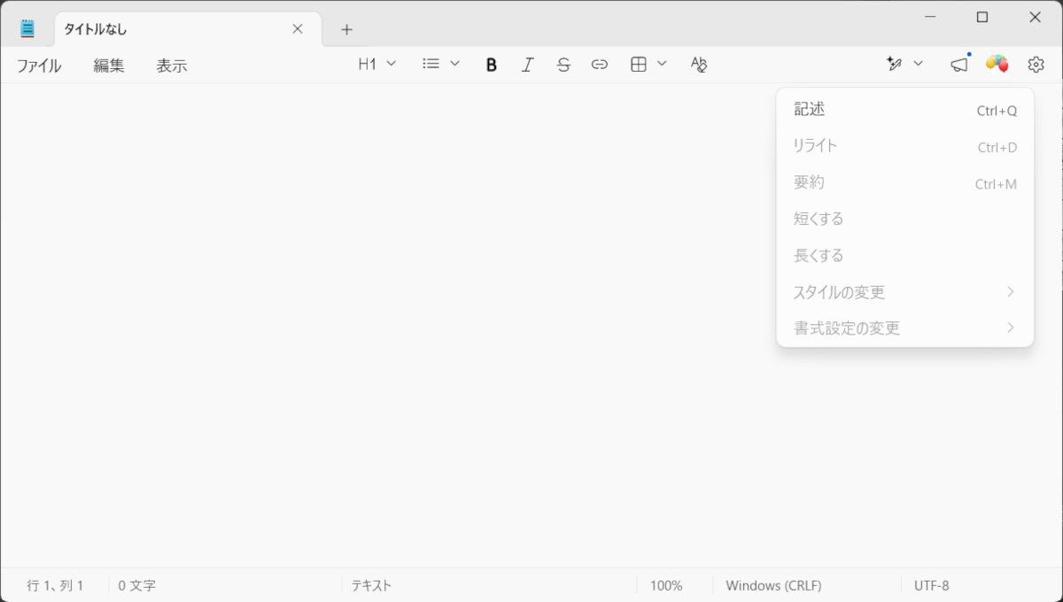Close the タイトルなし tab
1063x602 pixels.
[x=298, y=28]
